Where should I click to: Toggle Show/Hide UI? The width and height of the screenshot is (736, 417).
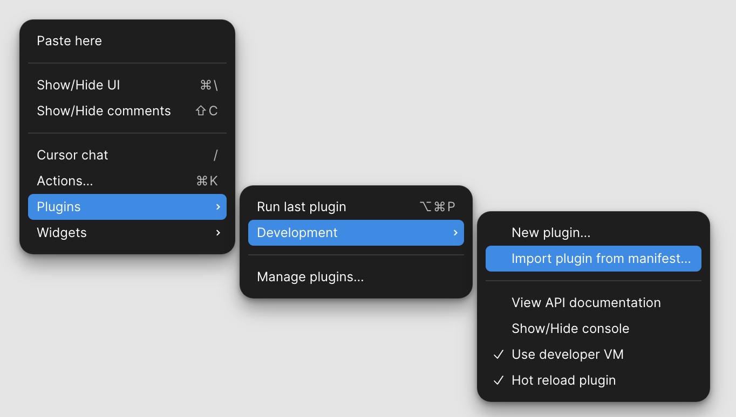click(x=78, y=85)
